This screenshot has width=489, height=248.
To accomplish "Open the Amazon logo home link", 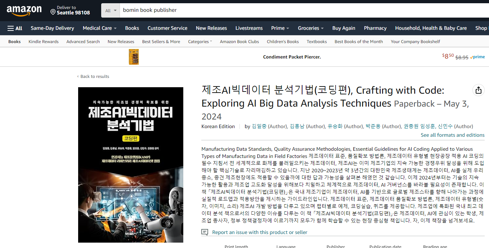I will 24,11.
